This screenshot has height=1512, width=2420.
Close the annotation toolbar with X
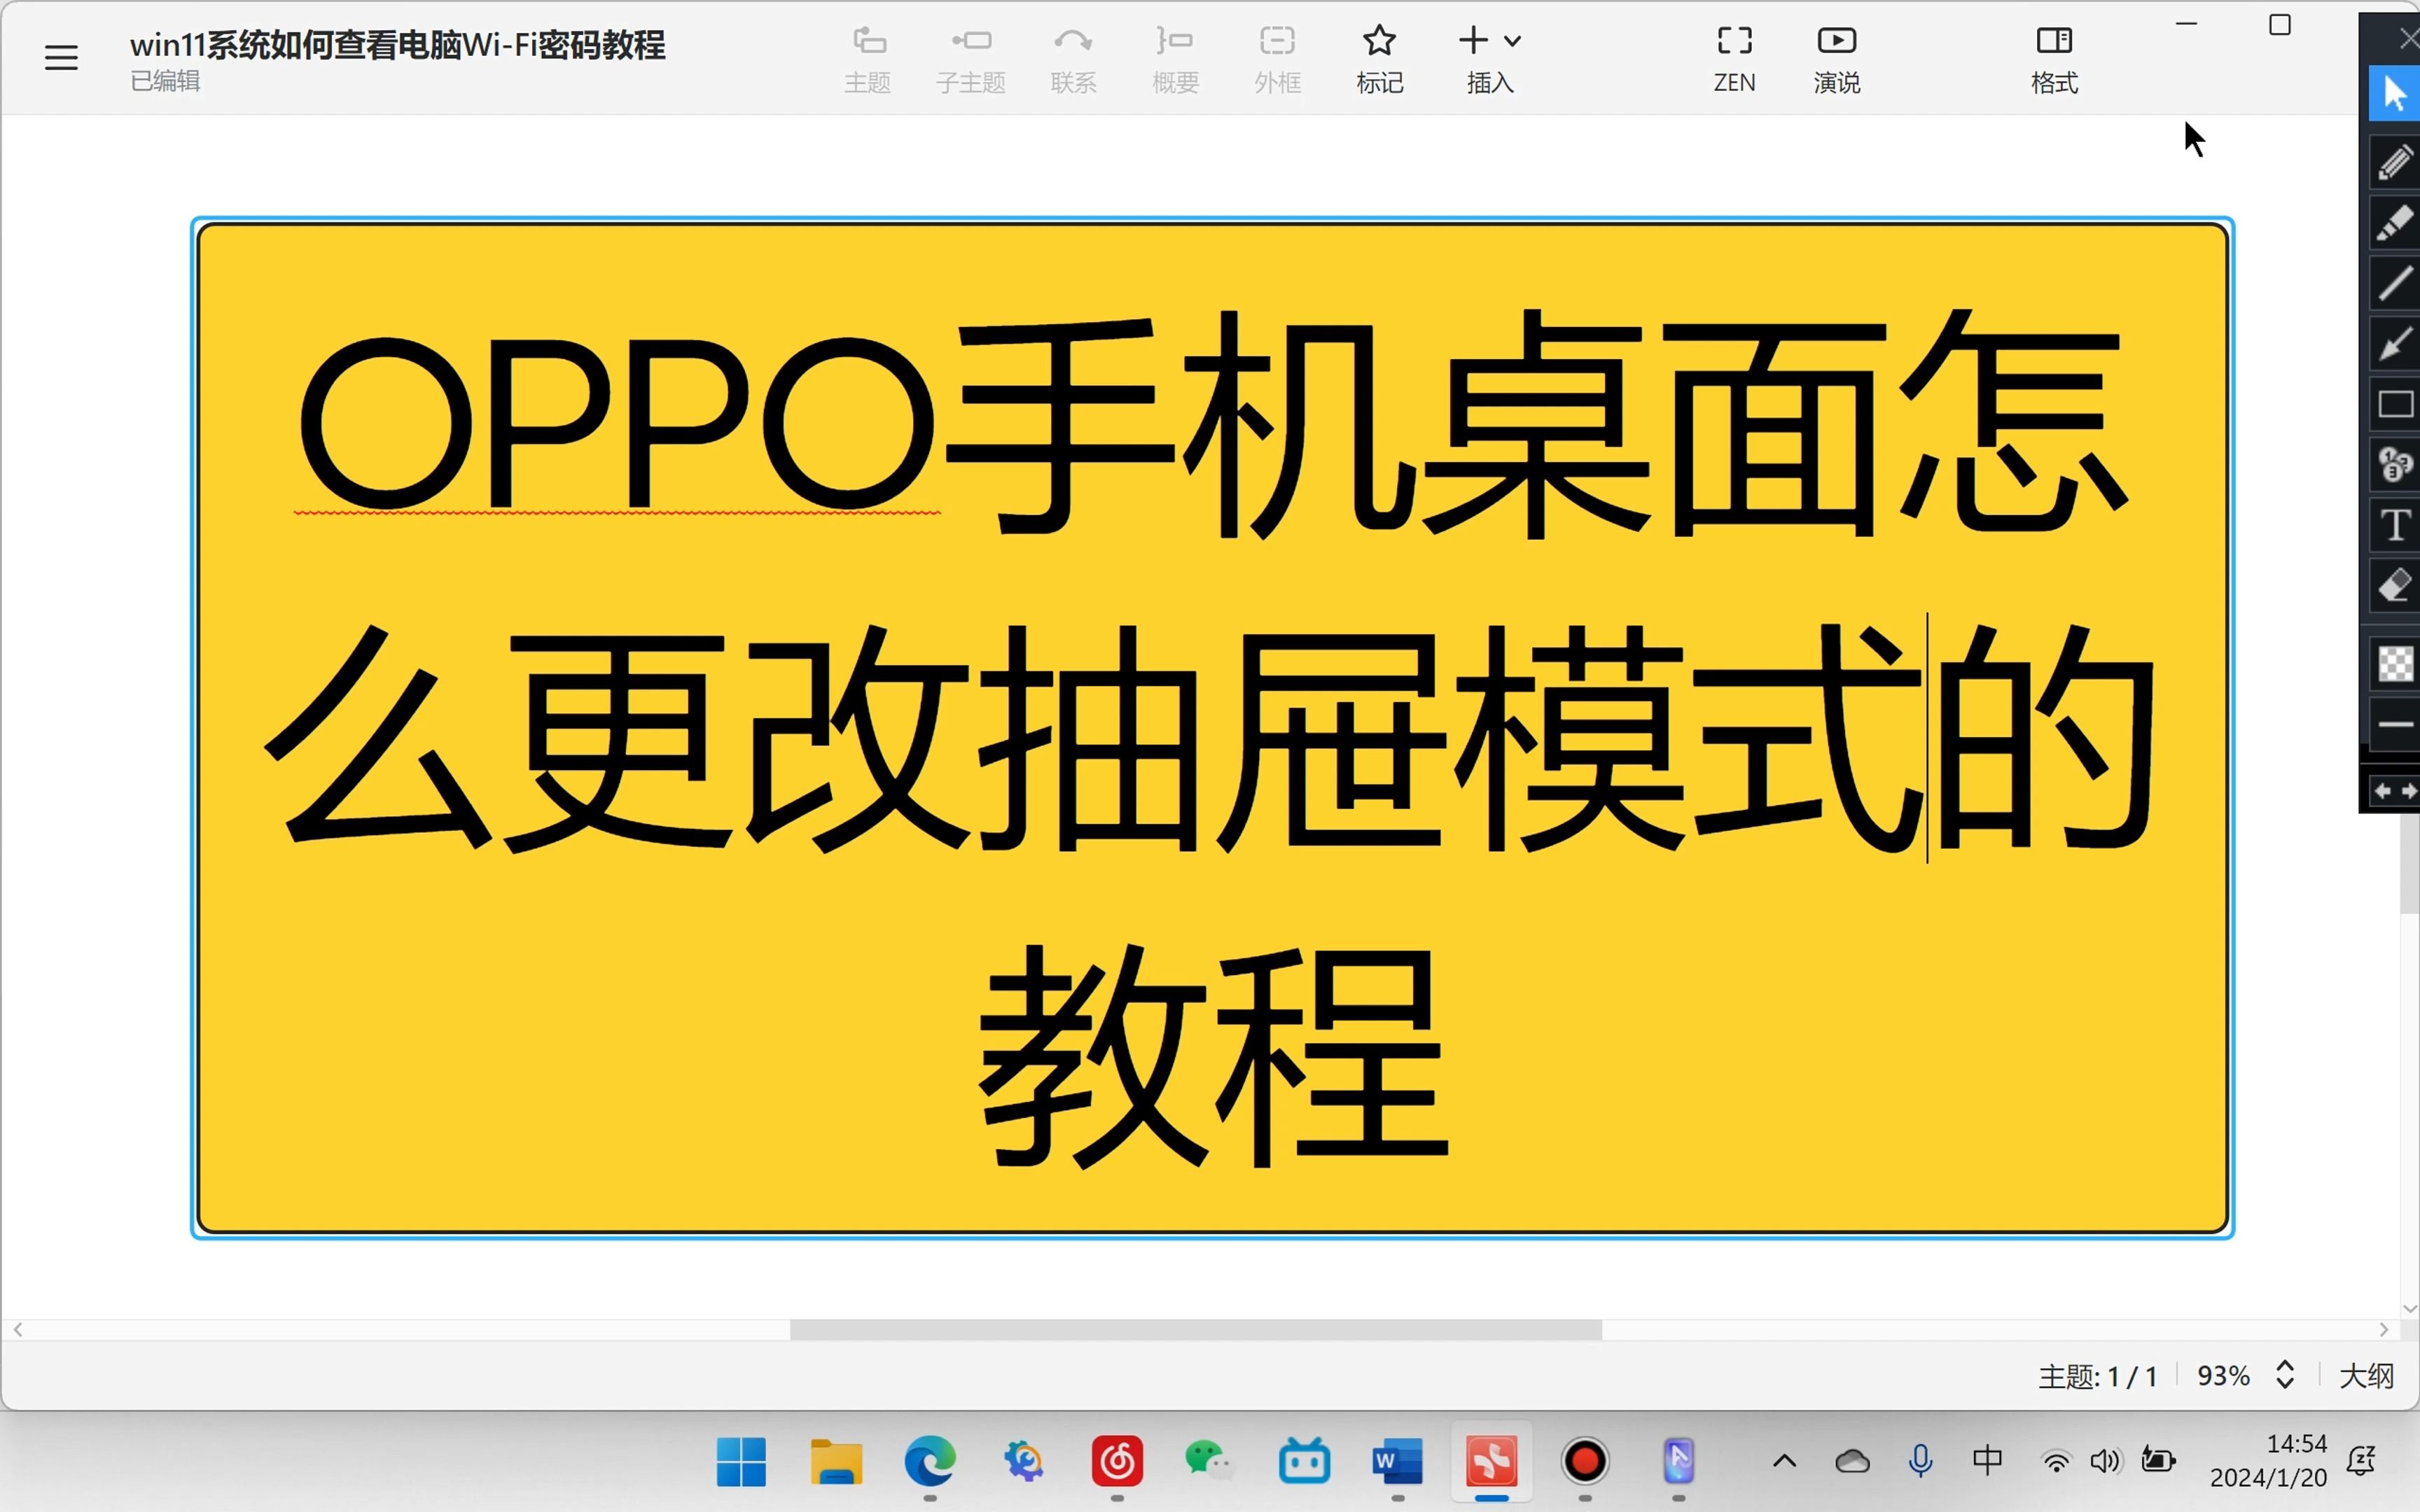2408,39
